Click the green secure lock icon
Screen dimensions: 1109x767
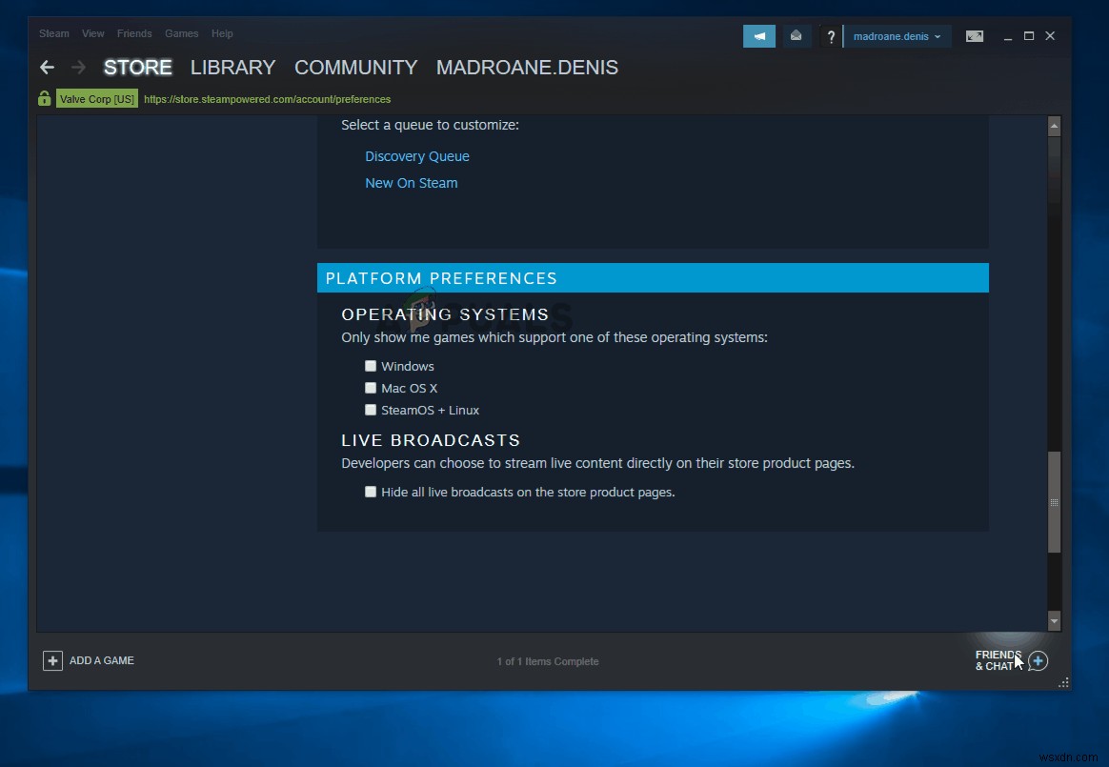tap(44, 98)
